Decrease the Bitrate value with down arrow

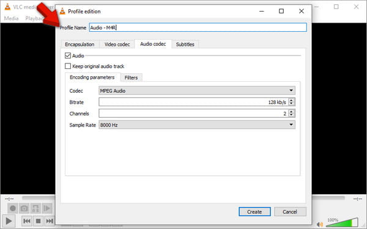pyautogui.click(x=291, y=104)
